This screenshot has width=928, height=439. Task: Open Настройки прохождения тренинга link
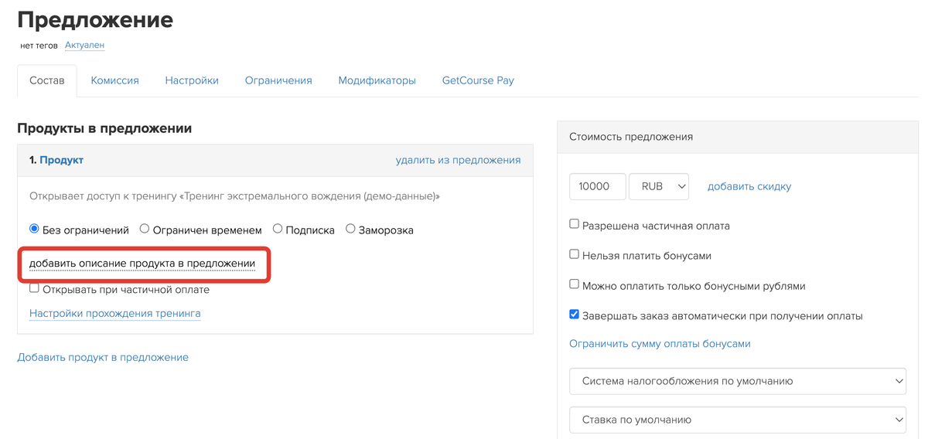pyautogui.click(x=114, y=314)
